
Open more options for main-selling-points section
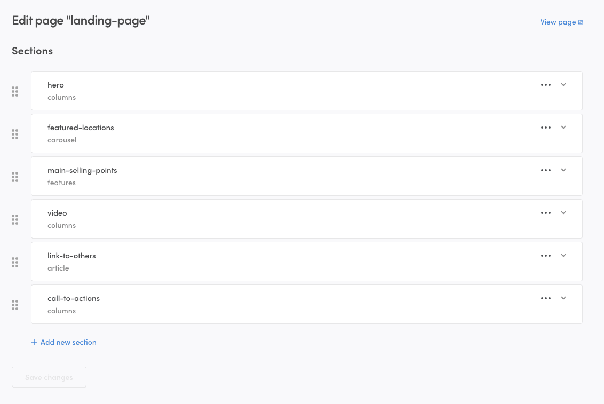click(545, 170)
